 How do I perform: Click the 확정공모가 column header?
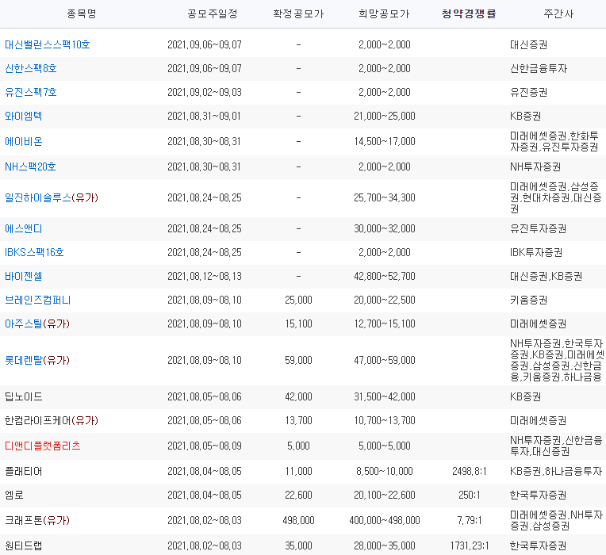298,14
